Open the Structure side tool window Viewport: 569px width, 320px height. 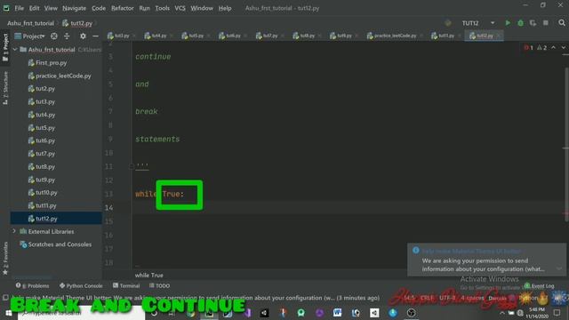tap(5, 88)
